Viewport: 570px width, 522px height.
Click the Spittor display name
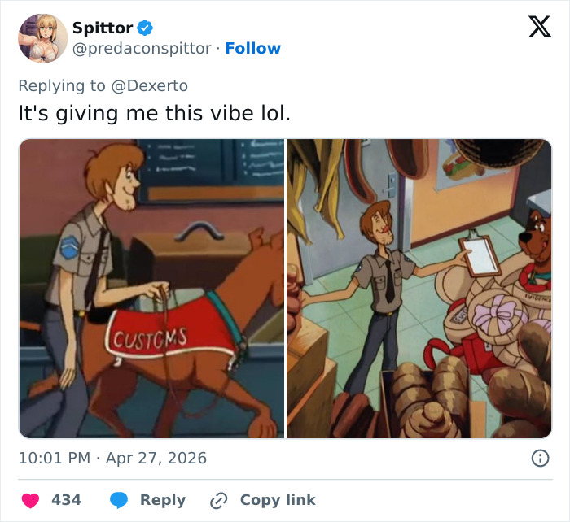pyautogui.click(x=102, y=28)
